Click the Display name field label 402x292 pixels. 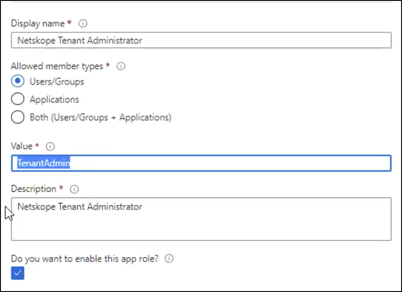[38, 24]
